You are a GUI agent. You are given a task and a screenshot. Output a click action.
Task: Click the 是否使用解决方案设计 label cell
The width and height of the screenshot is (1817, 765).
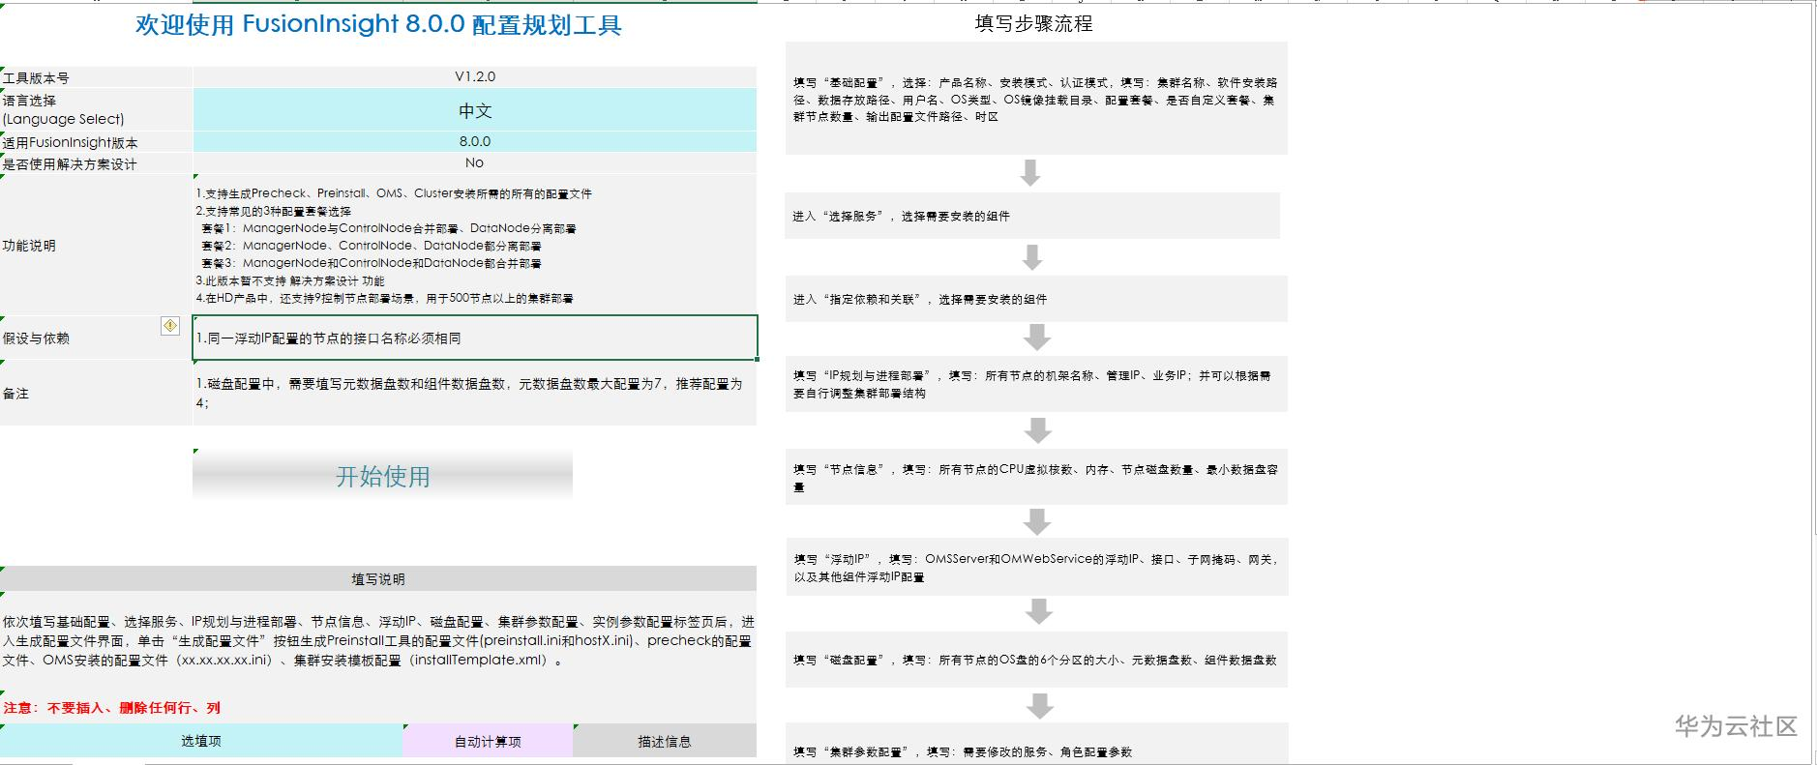click(x=96, y=163)
